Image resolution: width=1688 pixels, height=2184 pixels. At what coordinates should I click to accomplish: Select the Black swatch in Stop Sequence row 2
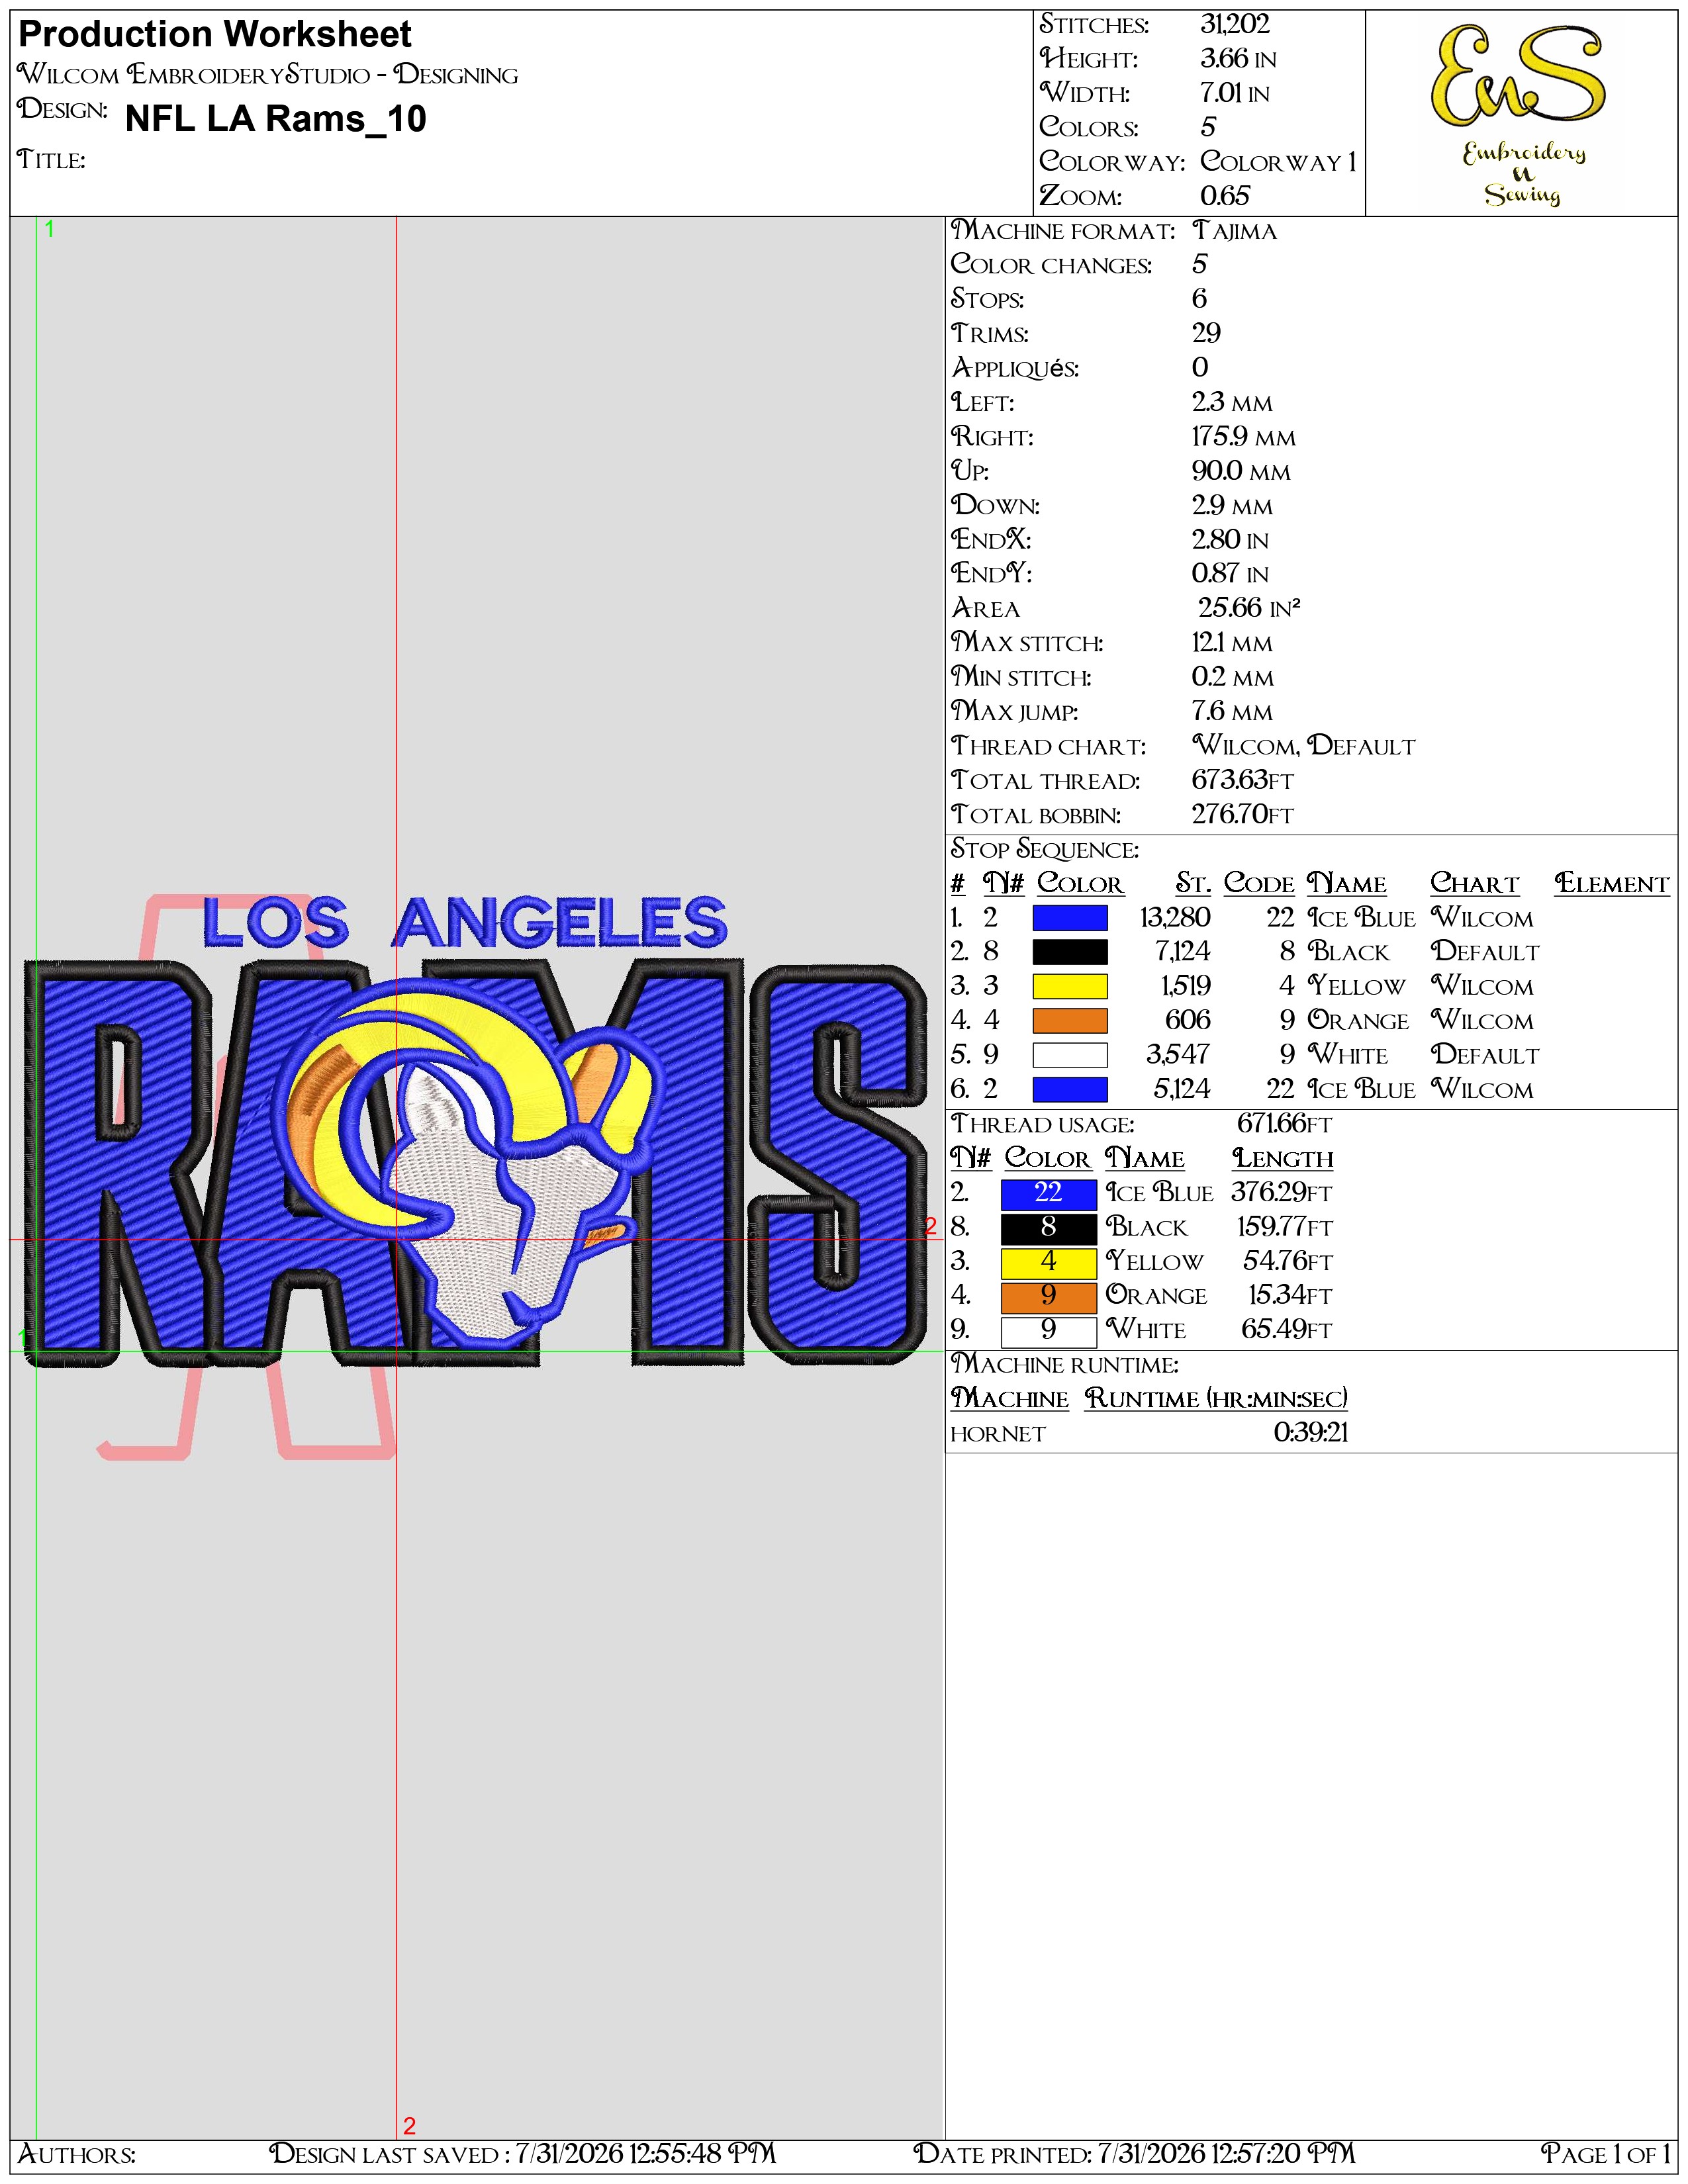click(x=1069, y=951)
